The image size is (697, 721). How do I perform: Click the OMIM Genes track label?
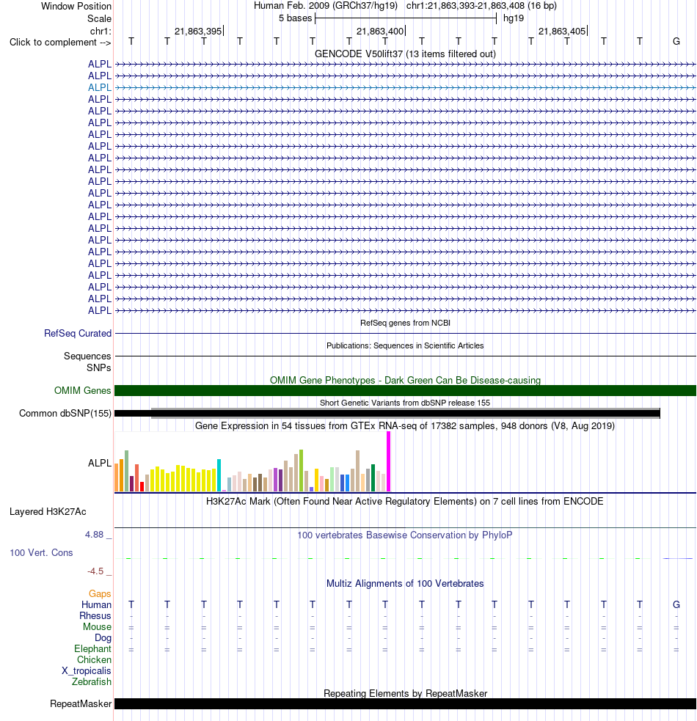tap(83, 391)
